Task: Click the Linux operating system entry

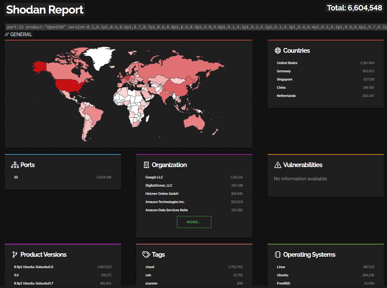Action: point(281,267)
